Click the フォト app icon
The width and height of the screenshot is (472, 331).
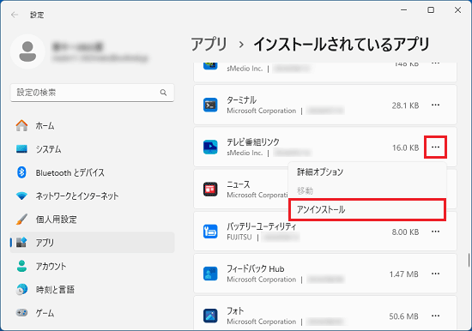tap(210, 316)
